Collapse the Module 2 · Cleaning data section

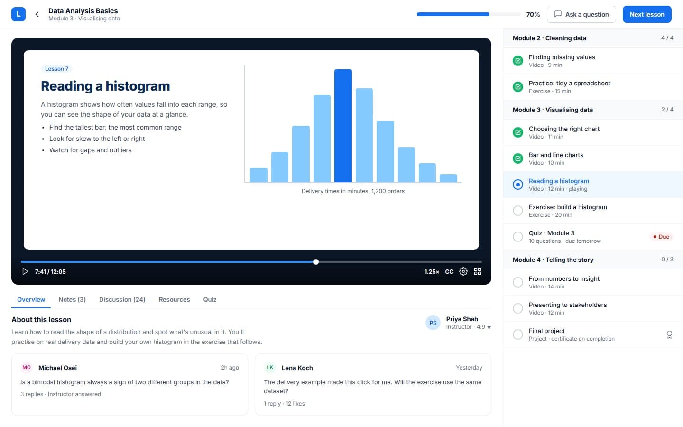593,38
